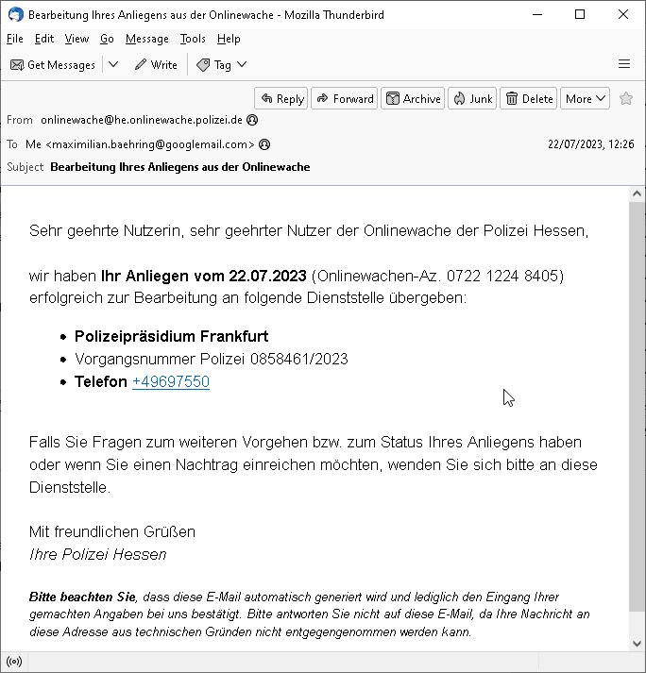
Task: Click the date 22/07/2023, 12:26
Action: (590, 144)
